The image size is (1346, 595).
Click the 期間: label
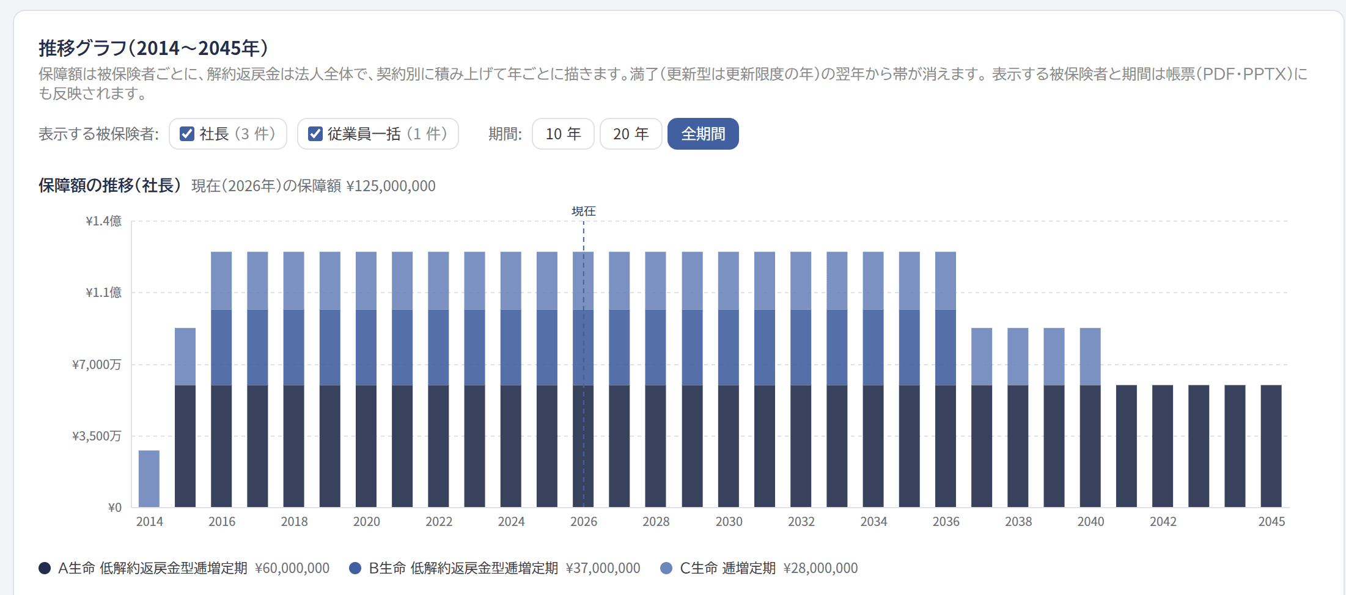coord(505,134)
